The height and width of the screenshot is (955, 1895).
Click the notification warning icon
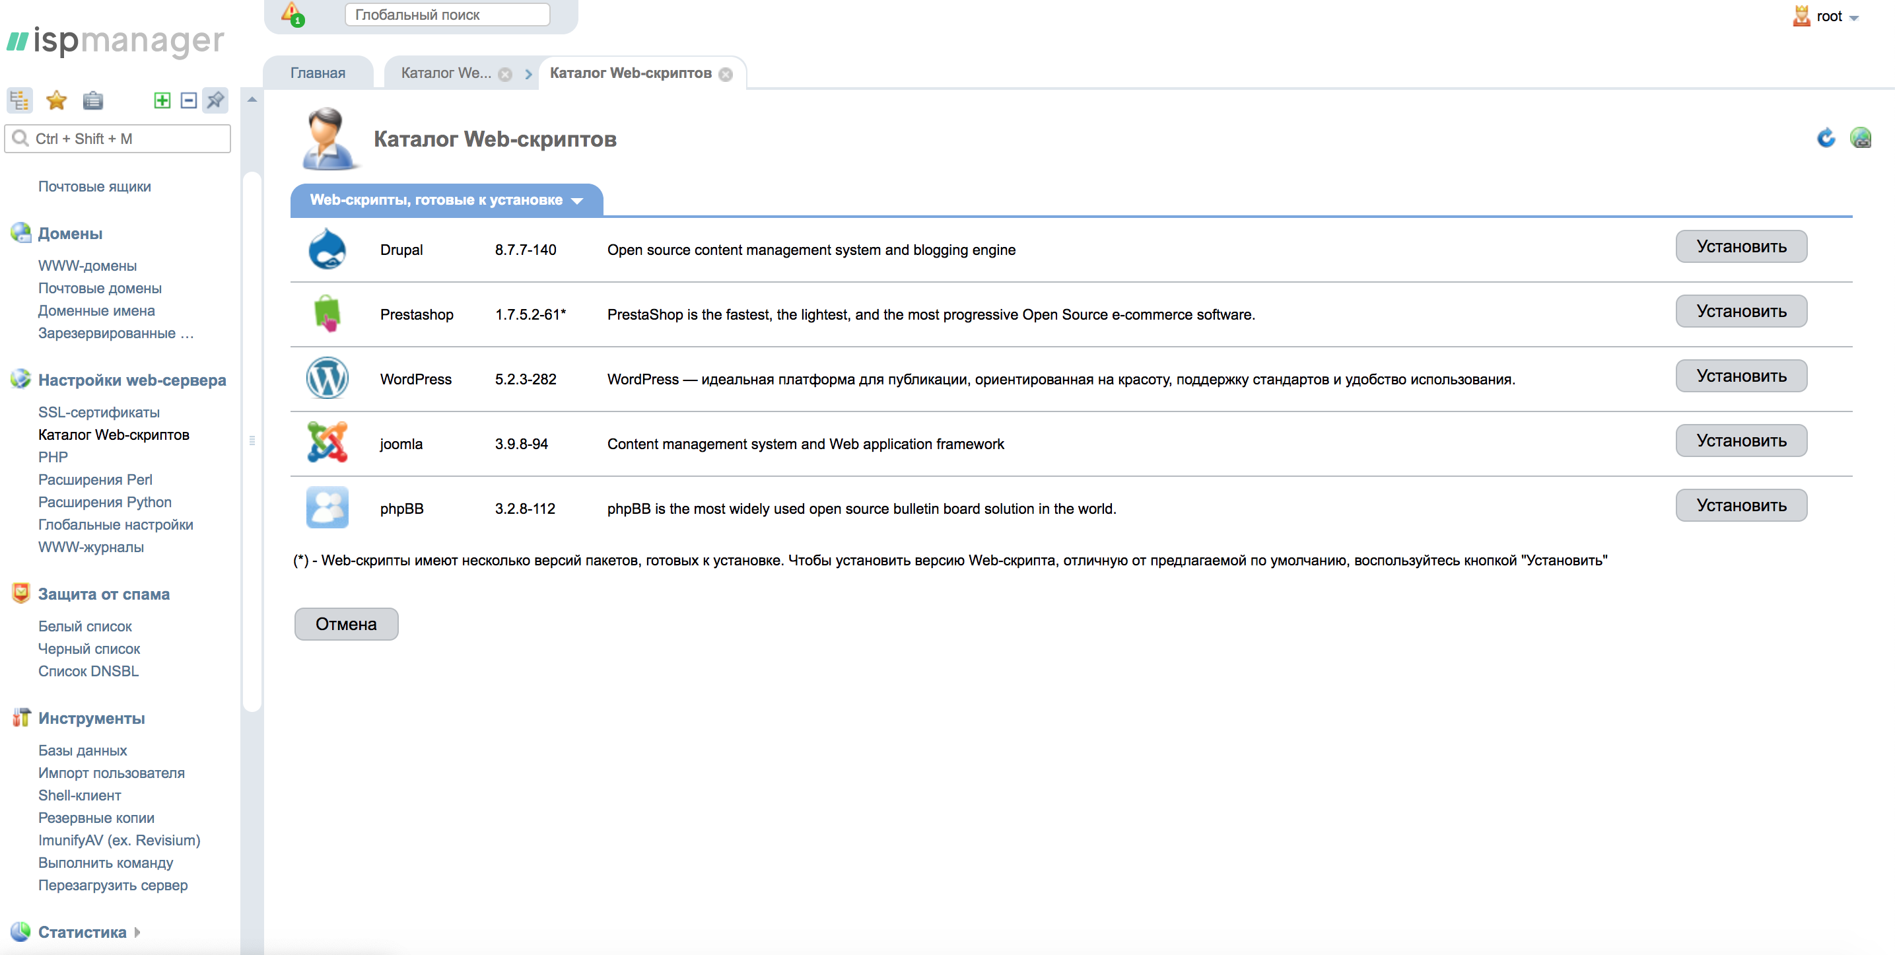click(292, 14)
